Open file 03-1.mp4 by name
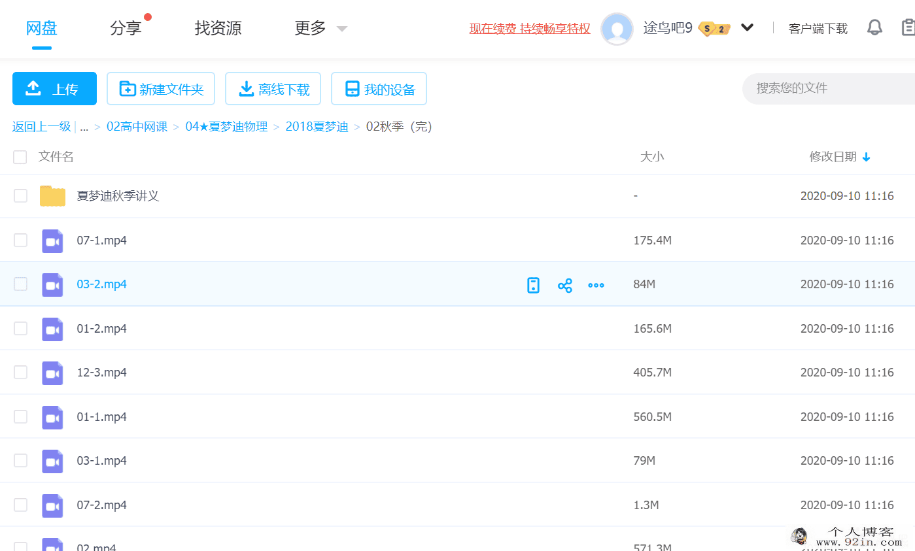Image resolution: width=915 pixels, height=551 pixels. coord(101,461)
